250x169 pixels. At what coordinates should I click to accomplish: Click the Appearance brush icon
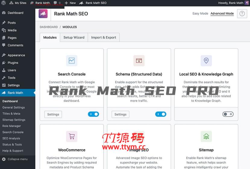(4, 55)
